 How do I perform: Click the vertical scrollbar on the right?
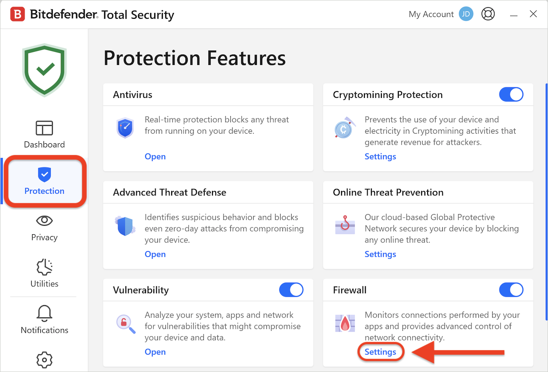pyautogui.click(x=546, y=201)
